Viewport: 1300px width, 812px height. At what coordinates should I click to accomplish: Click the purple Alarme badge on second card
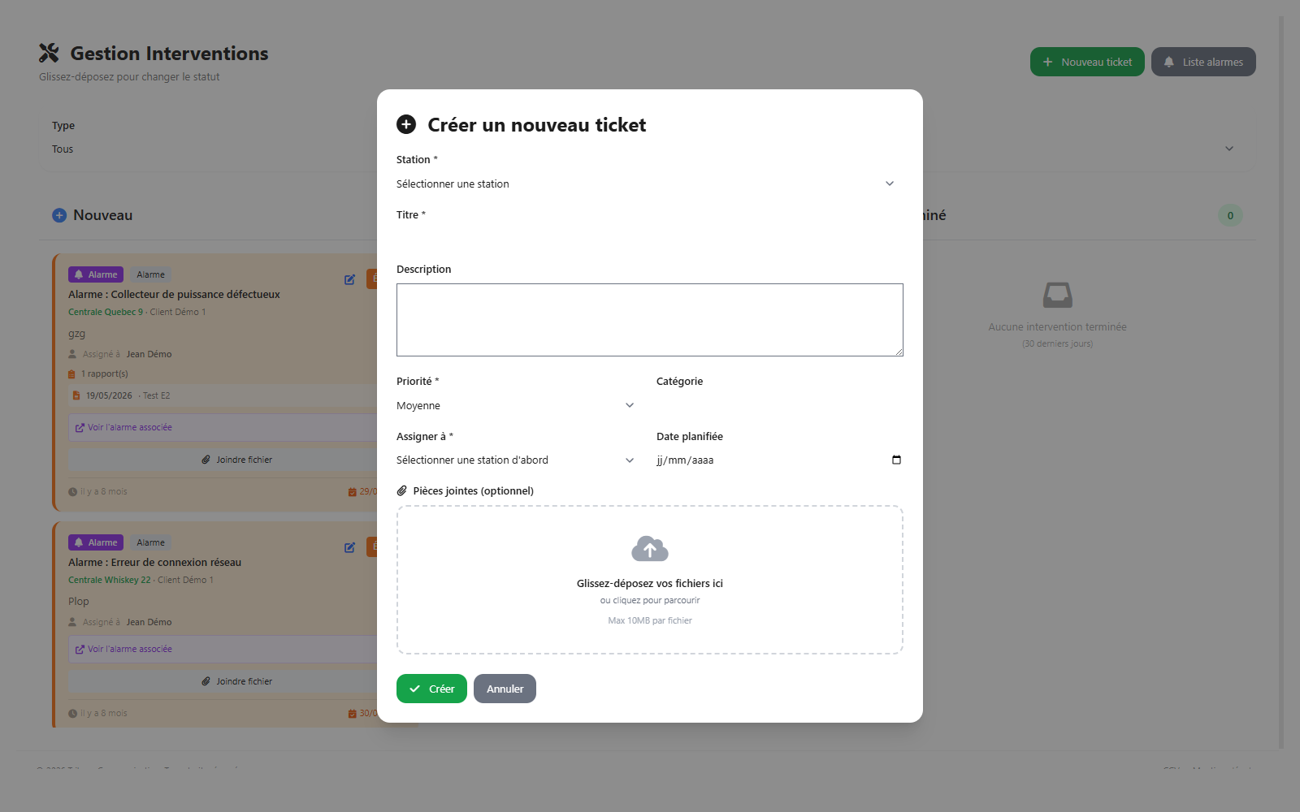pos(96,542)
